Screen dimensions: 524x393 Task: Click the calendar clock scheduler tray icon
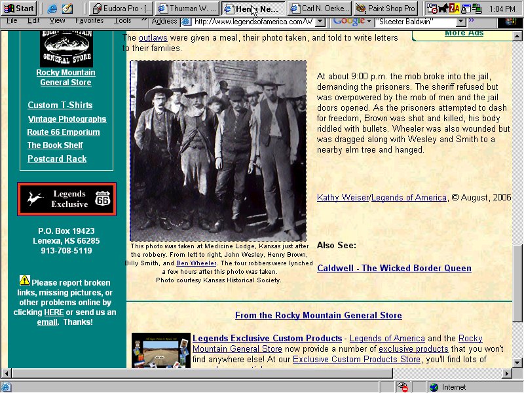coord(432,9)
